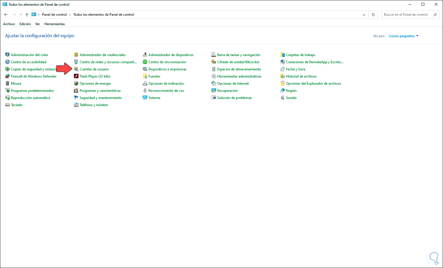Open Reconocimiento de voz
This screenshot has width=443, height=268.
pos(166,90)
